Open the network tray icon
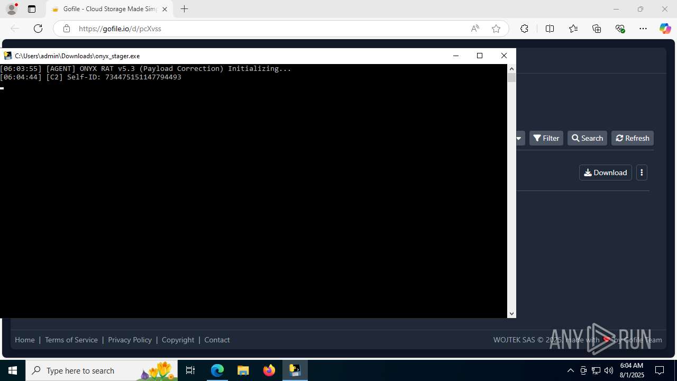677x381 pixels. pos(596,370)
